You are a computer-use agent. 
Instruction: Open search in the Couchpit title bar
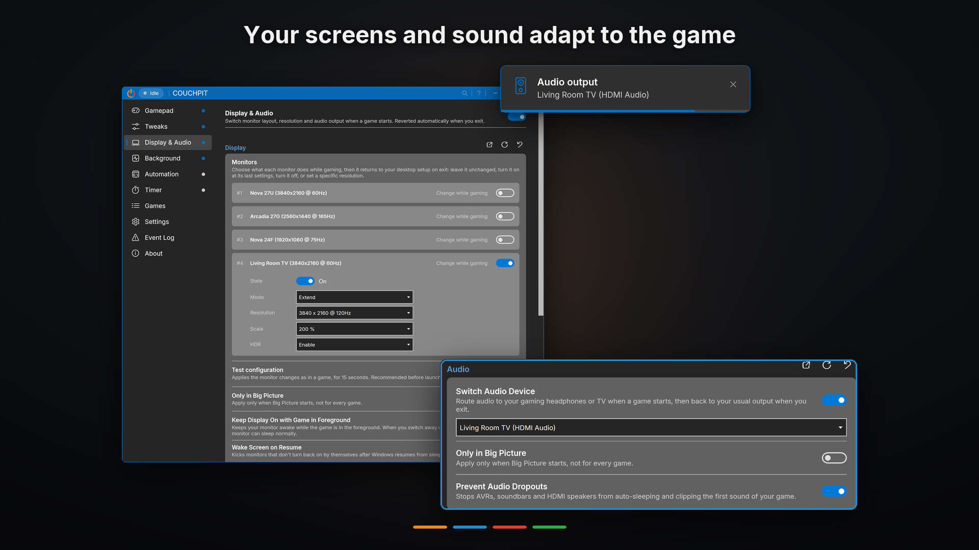pos(465,93)
